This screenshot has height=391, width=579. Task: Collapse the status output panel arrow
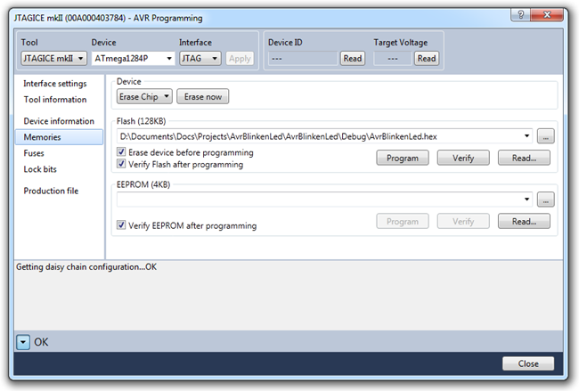[x=23, y=341]
